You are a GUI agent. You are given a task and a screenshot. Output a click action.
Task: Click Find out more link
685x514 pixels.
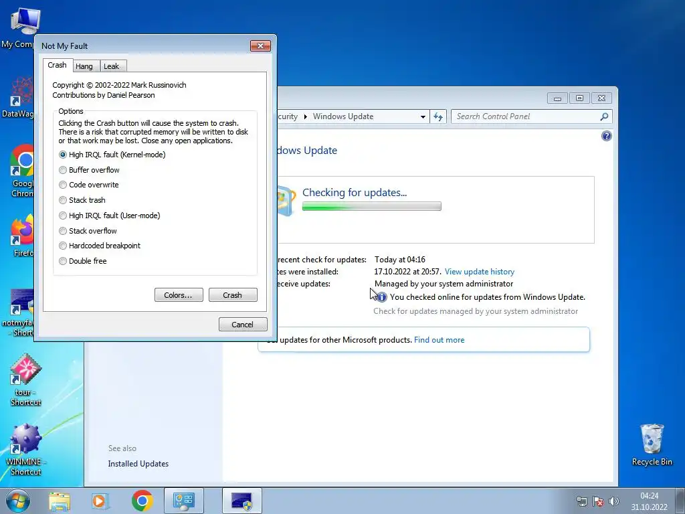click(439, 339)
